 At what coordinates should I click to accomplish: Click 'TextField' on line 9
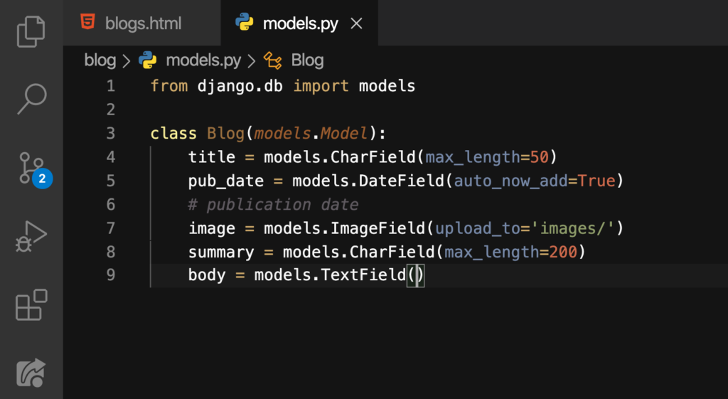(x=363, y=275)
